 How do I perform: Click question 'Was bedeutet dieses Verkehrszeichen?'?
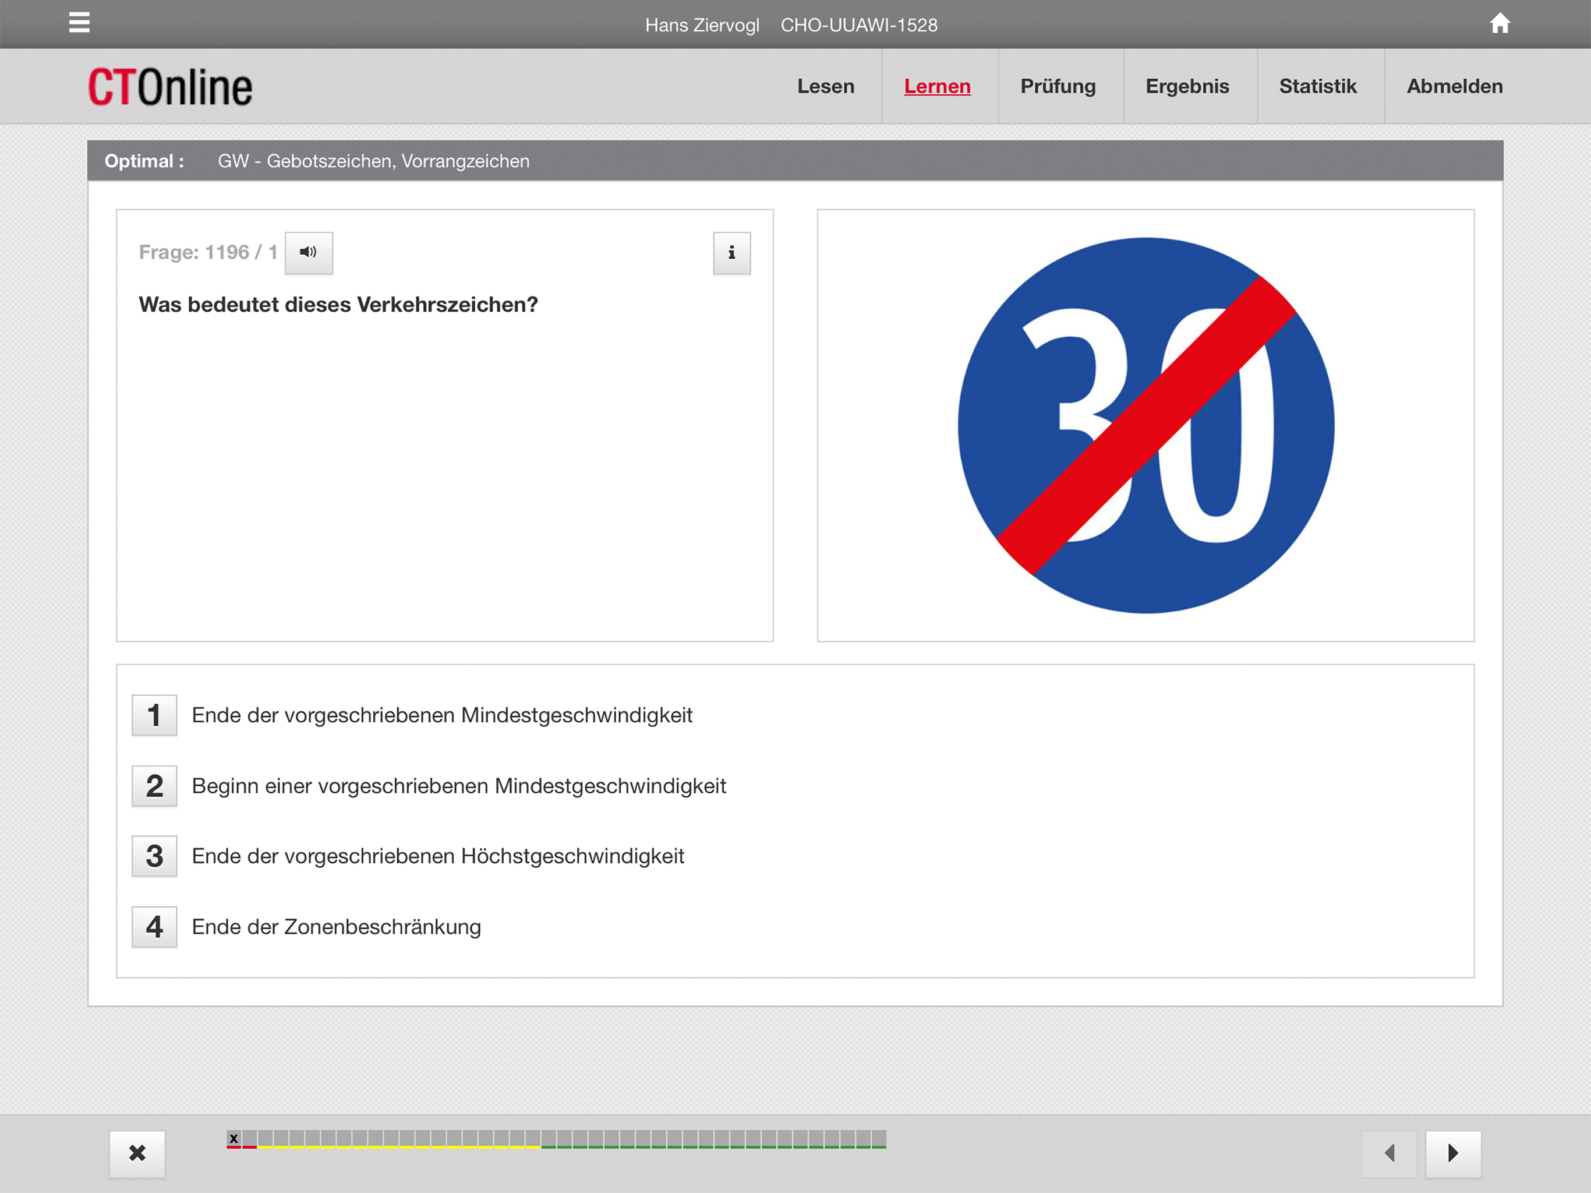(338, 305)
